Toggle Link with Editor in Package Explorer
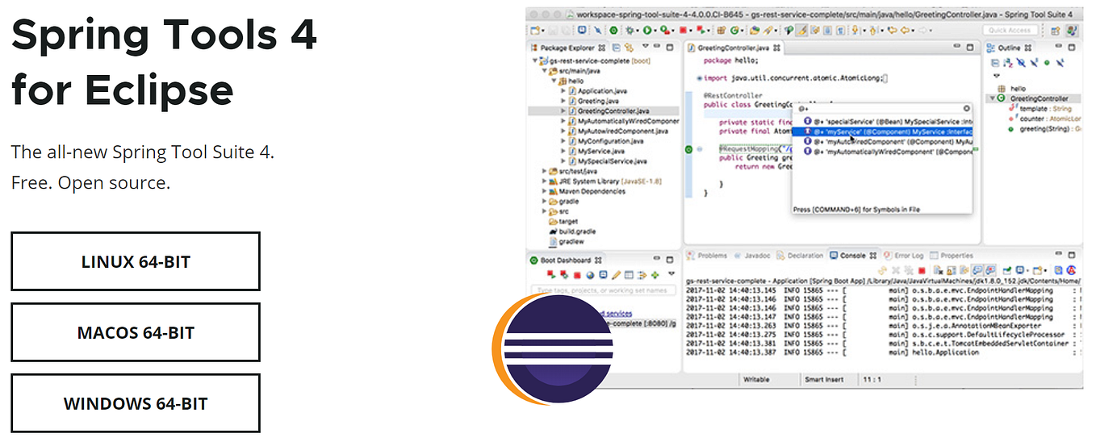 pyautogui.click(x=629, y=48)
